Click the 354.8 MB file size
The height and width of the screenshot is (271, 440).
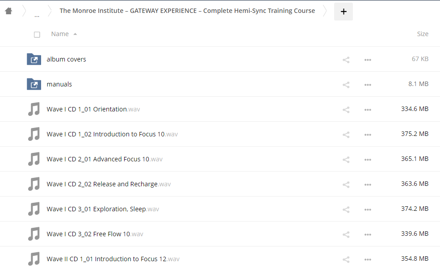tap(415, 258)
